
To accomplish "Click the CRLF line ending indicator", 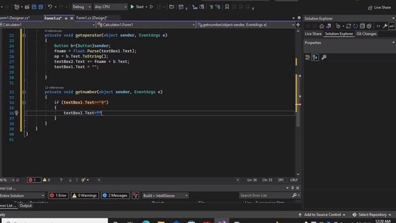I will click(x=294, y=180).
